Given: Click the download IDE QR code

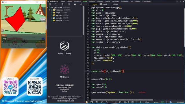Looking at the screenshot, I should pos(35,87).
